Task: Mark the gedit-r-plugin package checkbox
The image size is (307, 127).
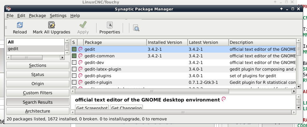Action: pyautogui.click(x=74, y=82)
